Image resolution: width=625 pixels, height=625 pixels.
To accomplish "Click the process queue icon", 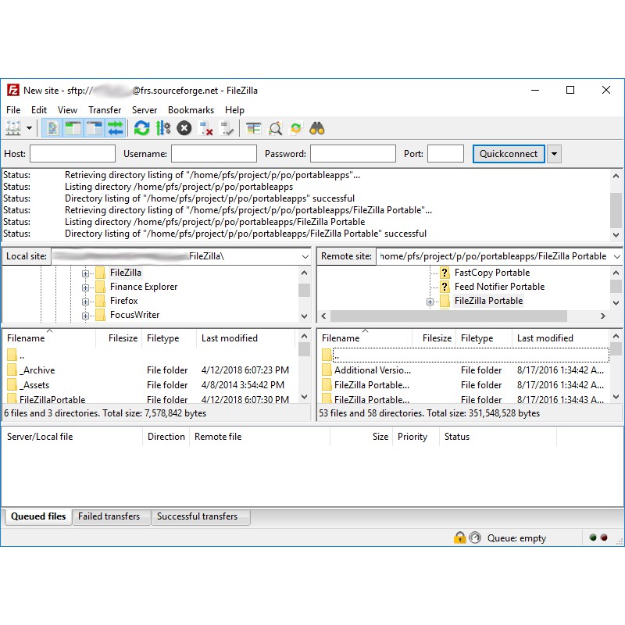I will tap(162, 128).
